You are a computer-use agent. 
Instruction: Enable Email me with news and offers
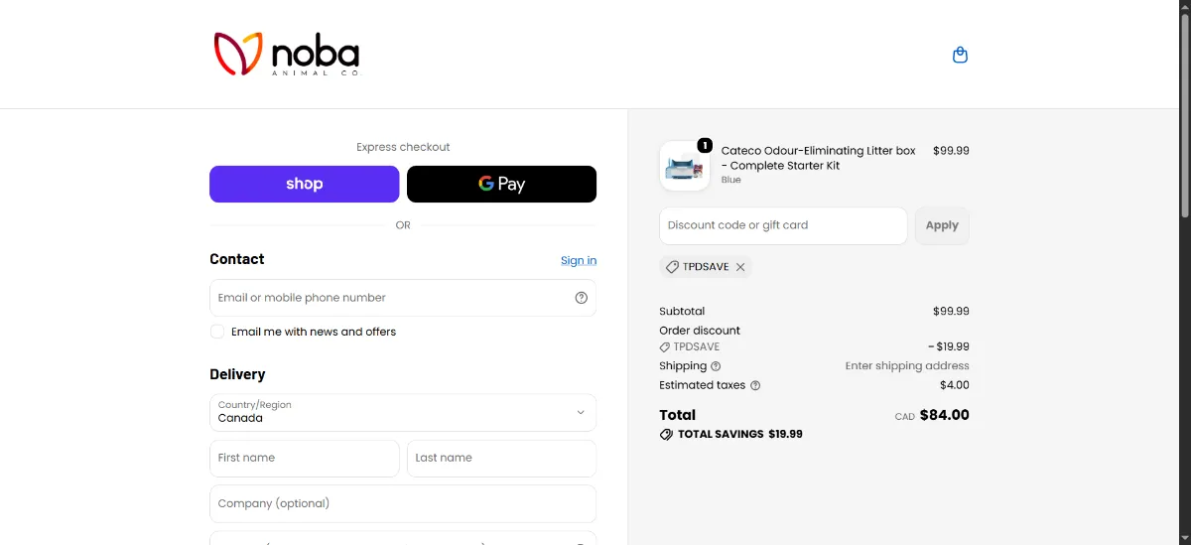click(x=217, y=332)
